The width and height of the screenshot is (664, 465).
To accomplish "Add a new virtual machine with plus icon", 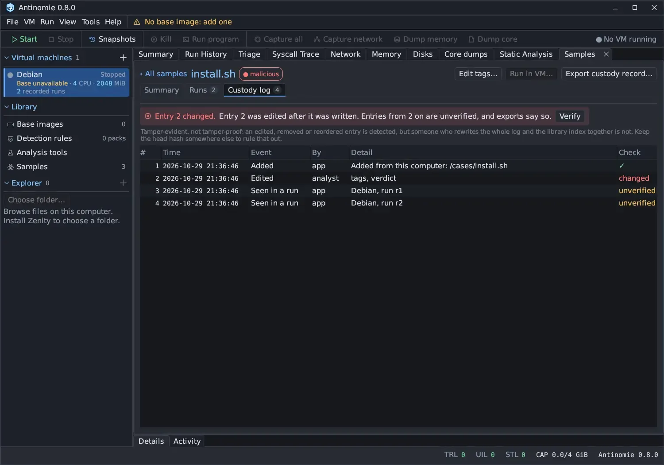I will (123, 58).
